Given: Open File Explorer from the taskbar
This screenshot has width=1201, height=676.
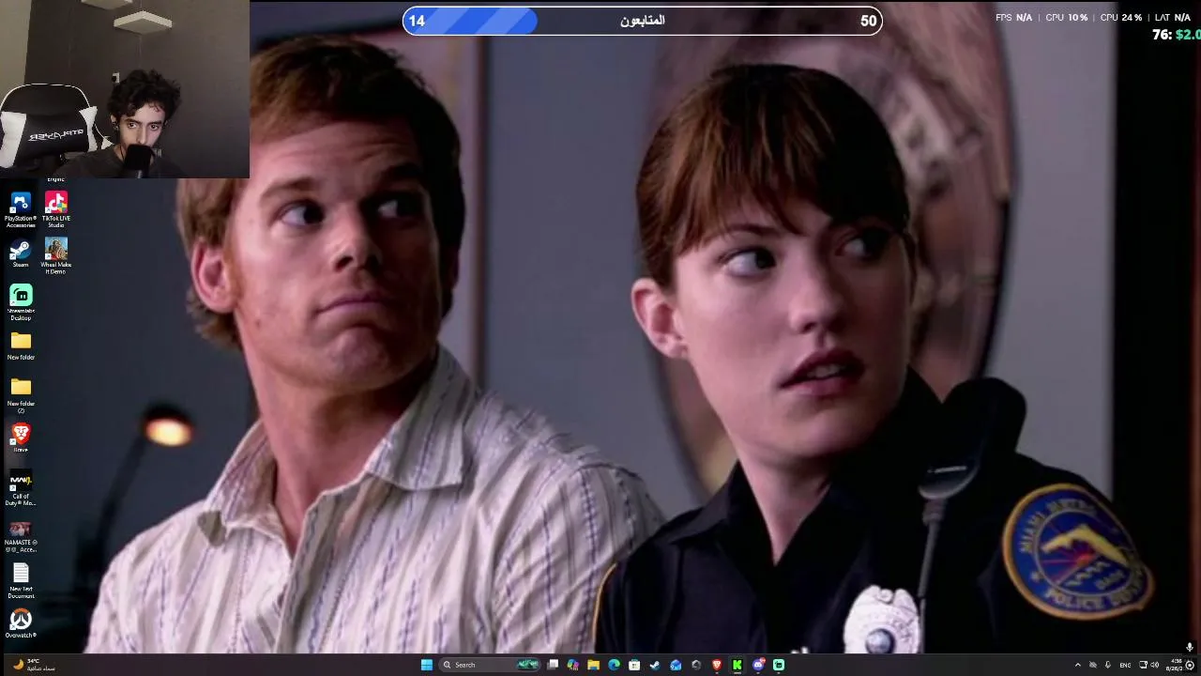Looking at the screenshot, I should tap(594, 665).
